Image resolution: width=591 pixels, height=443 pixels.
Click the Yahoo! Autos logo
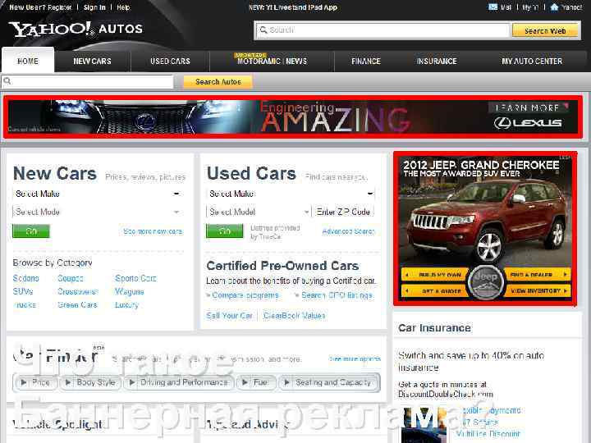[76, 29]
